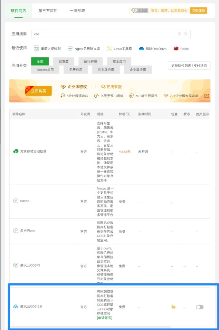Click the 15天无理由退款 yen icon
Viewport: 219px width, 330px height.
(96, 96)
